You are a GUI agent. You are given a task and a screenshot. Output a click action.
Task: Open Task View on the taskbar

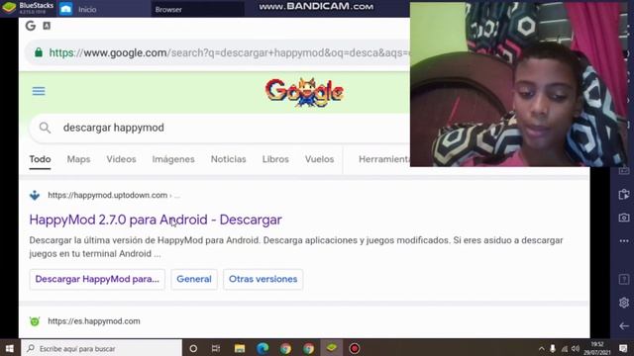(216, 348)
